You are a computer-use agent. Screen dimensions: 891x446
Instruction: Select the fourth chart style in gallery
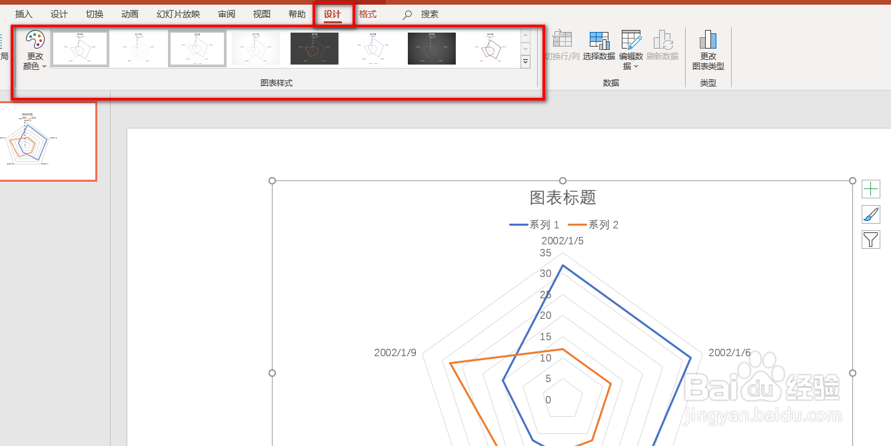[x=256, y=49]
